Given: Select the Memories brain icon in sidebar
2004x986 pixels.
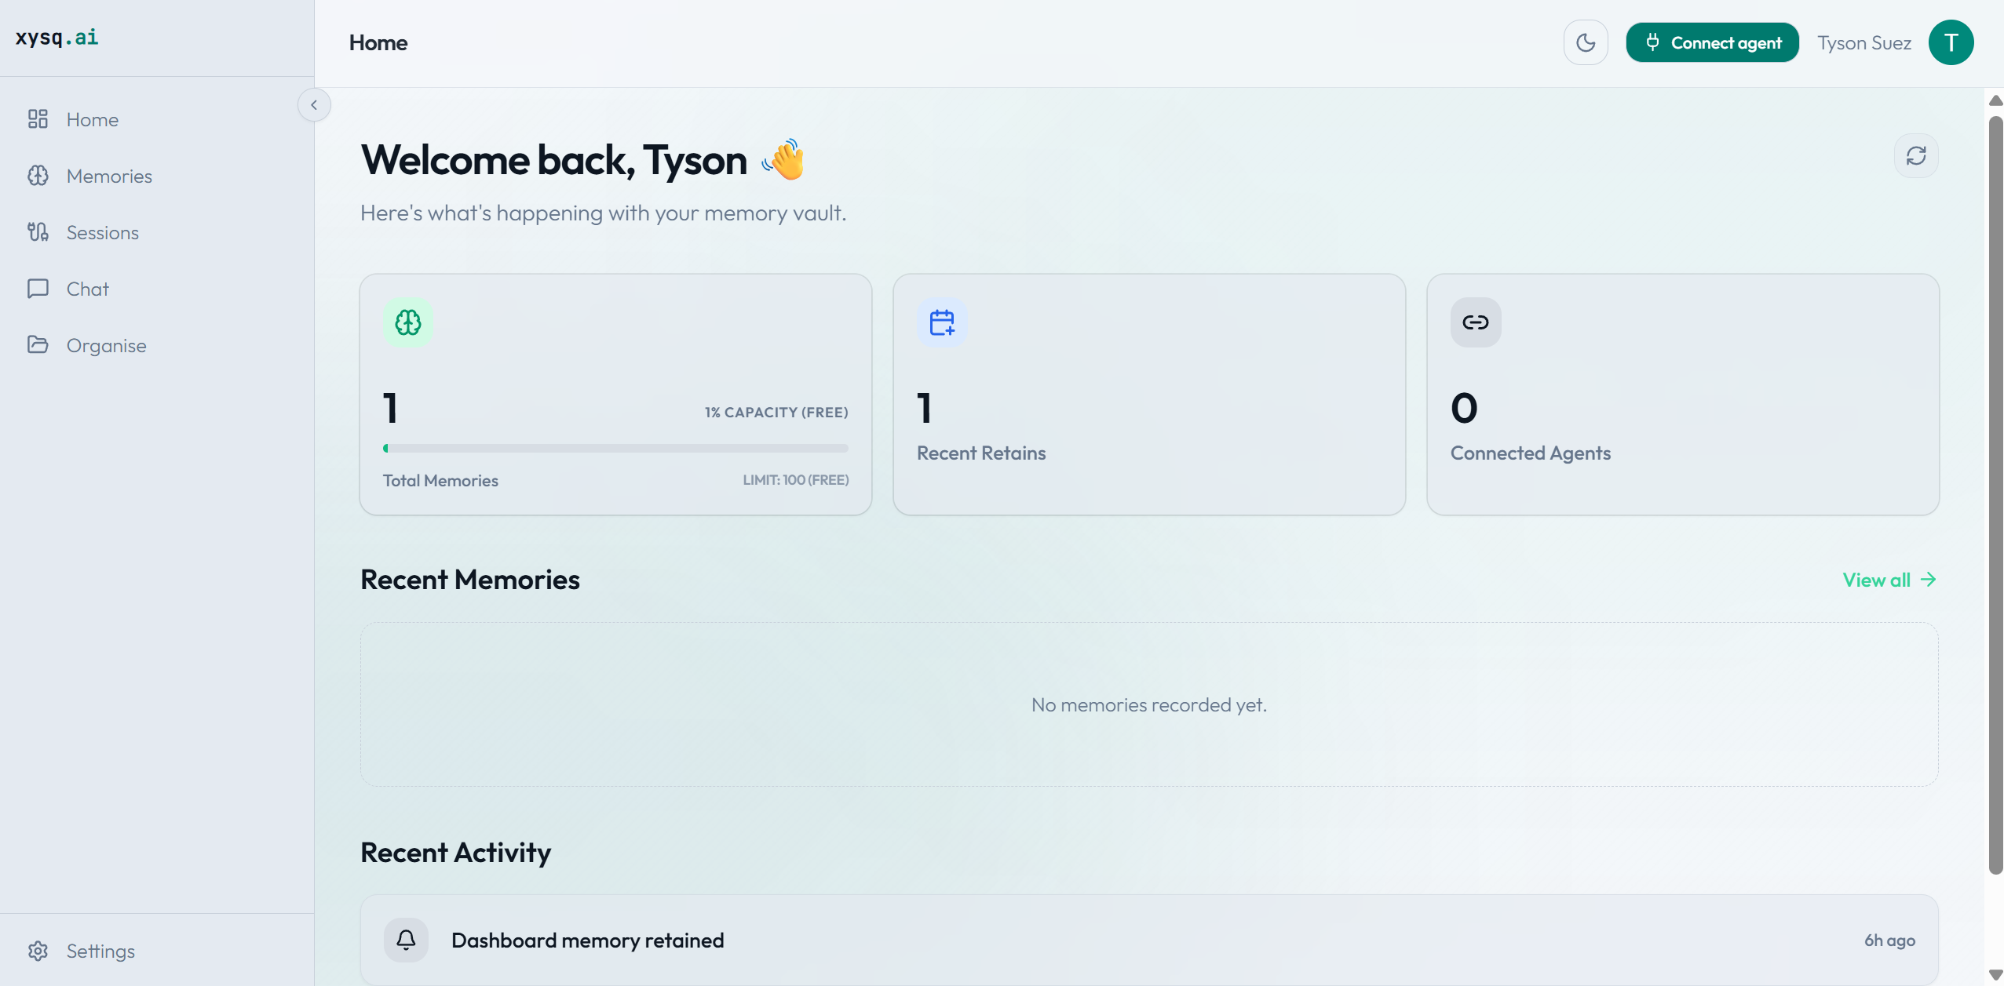Looking at the screenshot, I should [38, 176].
